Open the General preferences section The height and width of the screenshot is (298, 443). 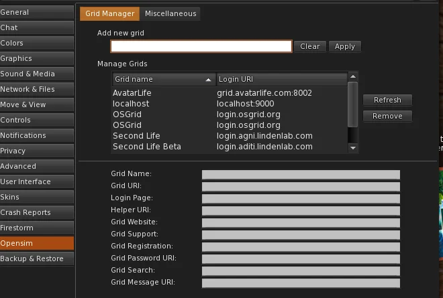click(x=37, y=12)
